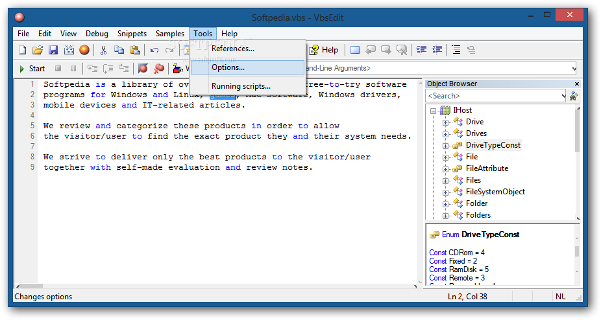Click the Copy icon

pyautogui.click(x=119, y=50)
